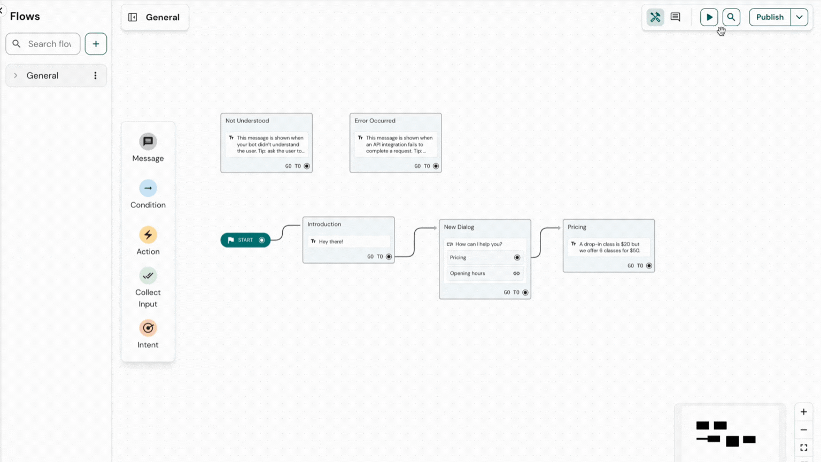This screenshot has width=821, height=462.
Task: Select the Intent node tool
Action: click(148, 334)
